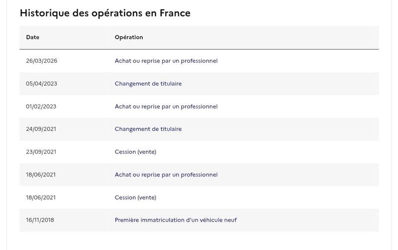
Task: Click the 18/06/2021 date beside Cession (vente)
Action: click(41, 197)
